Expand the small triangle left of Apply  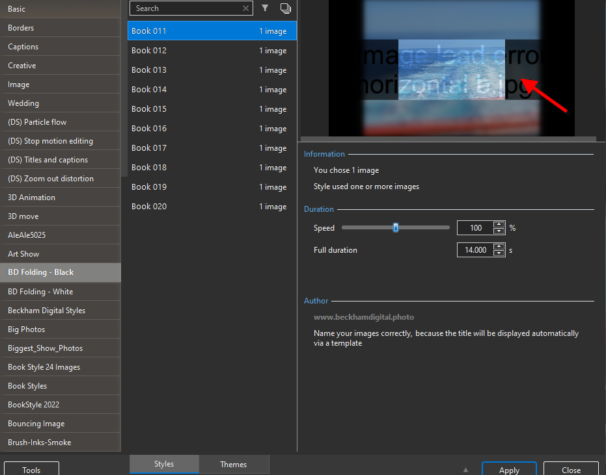pyautogui.click(x=465, y=470)
